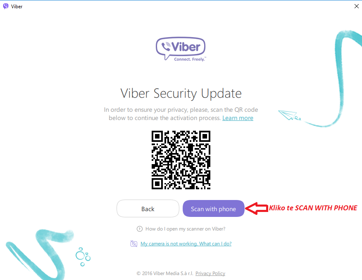Click the teal bubbles decoration

[83, 257]
